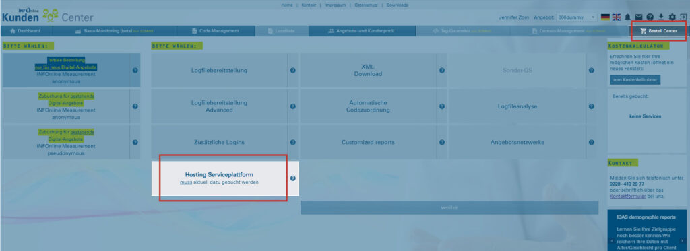Open the Dashboard tab
Viewport: 690px width, 251px height.
pyautogui.click(x=26, y=31)
